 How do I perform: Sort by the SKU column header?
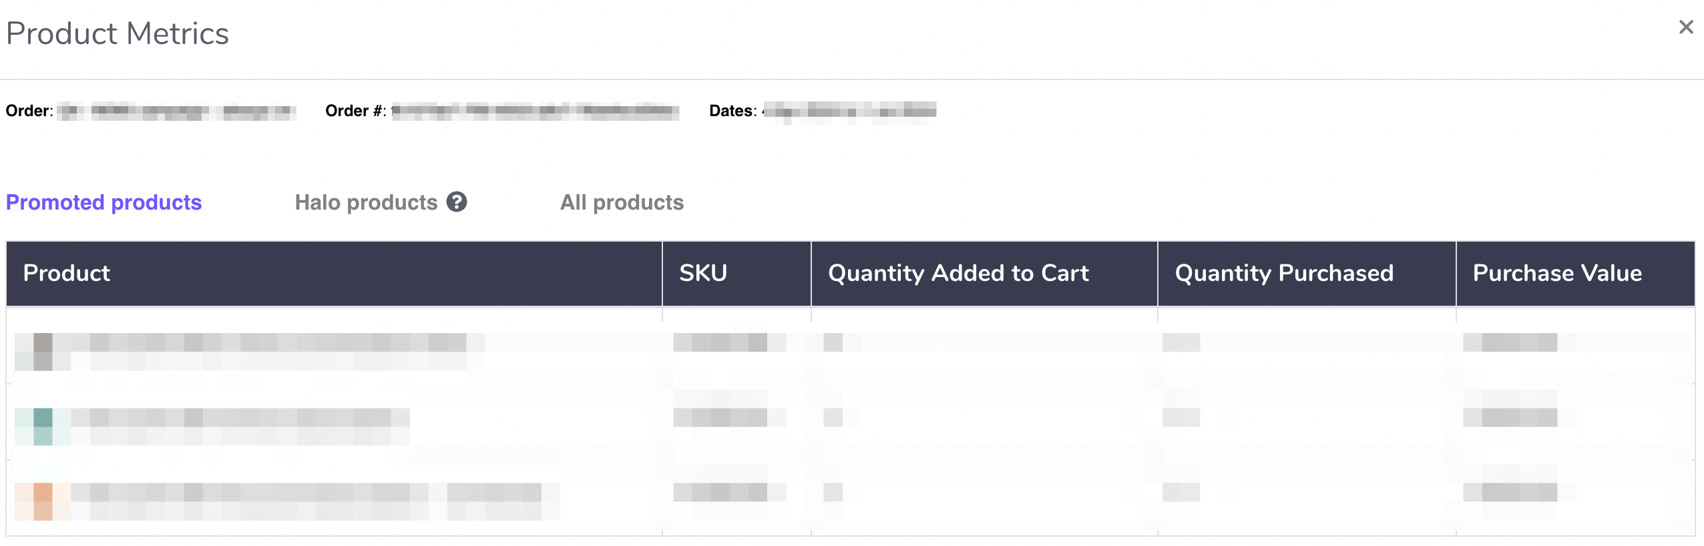pos(703,273)
